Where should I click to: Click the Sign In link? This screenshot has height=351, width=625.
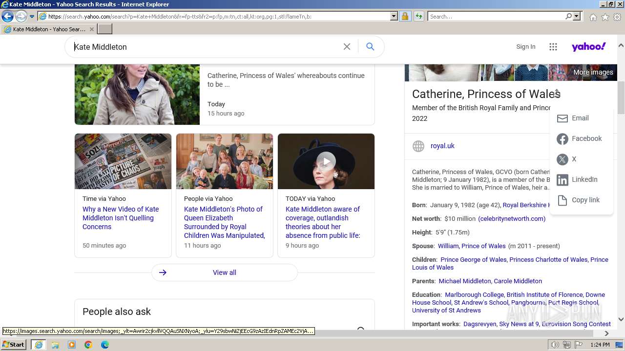pos(526,47)
